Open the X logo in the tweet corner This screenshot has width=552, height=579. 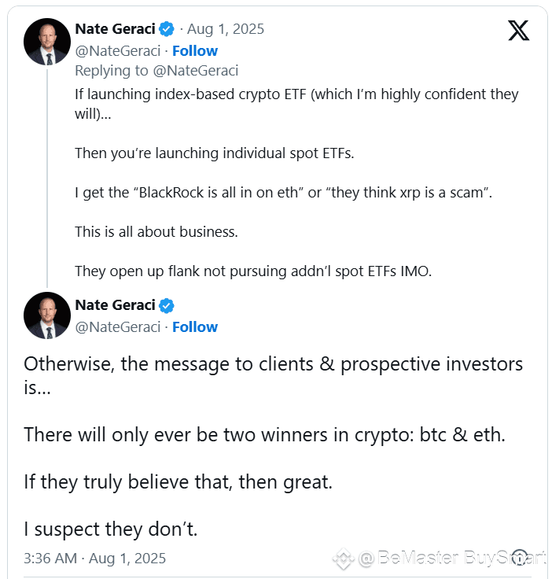(x=518, y=30)
